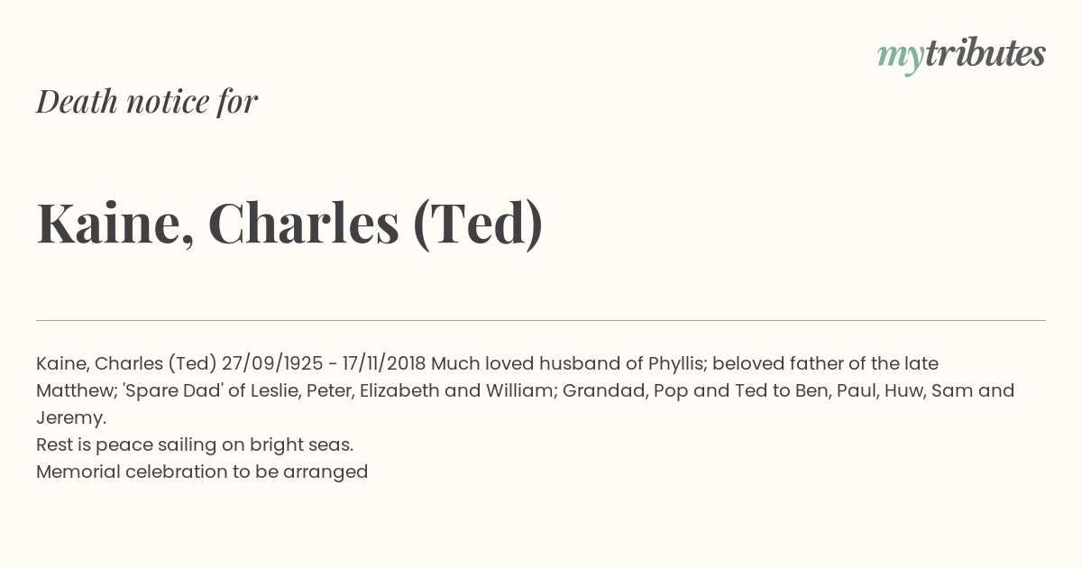Screen dimensions: 1082x568
Task: Click the mytributes logo
Action: pos(961,56)
